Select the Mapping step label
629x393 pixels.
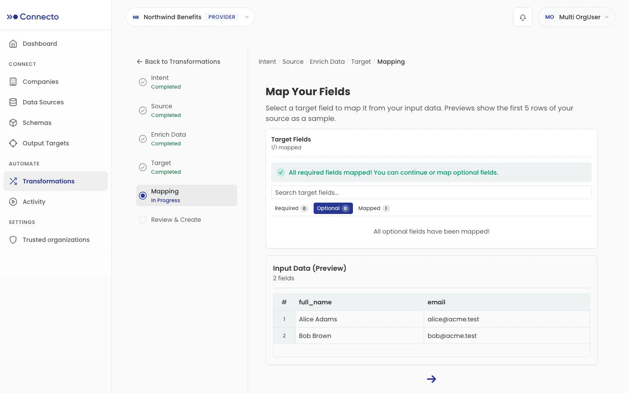click(x=165, y=191)
